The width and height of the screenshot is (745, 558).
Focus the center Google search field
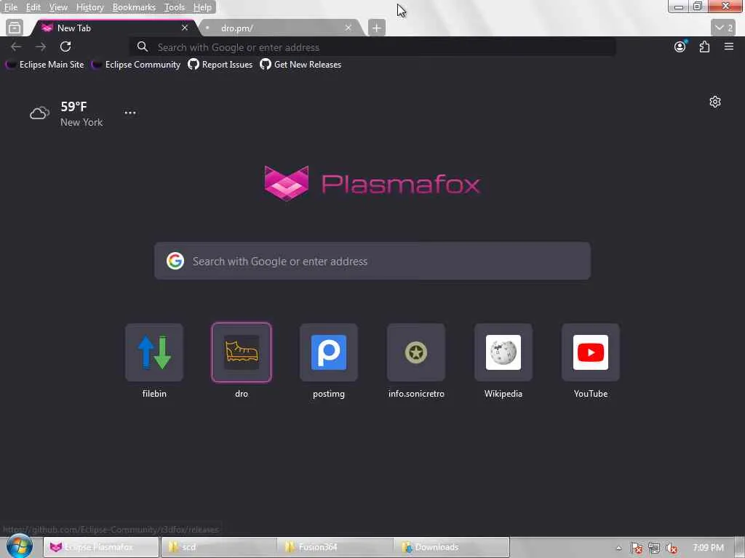click(372, 261)
